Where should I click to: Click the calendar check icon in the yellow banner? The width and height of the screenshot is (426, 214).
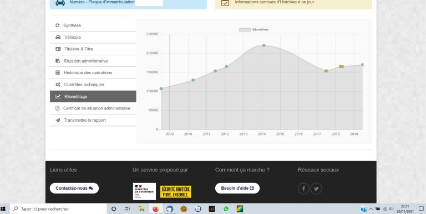coord(225,2)
